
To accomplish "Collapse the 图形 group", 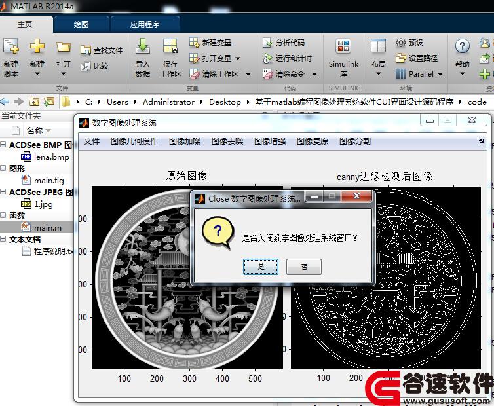I will coord(3,168).
